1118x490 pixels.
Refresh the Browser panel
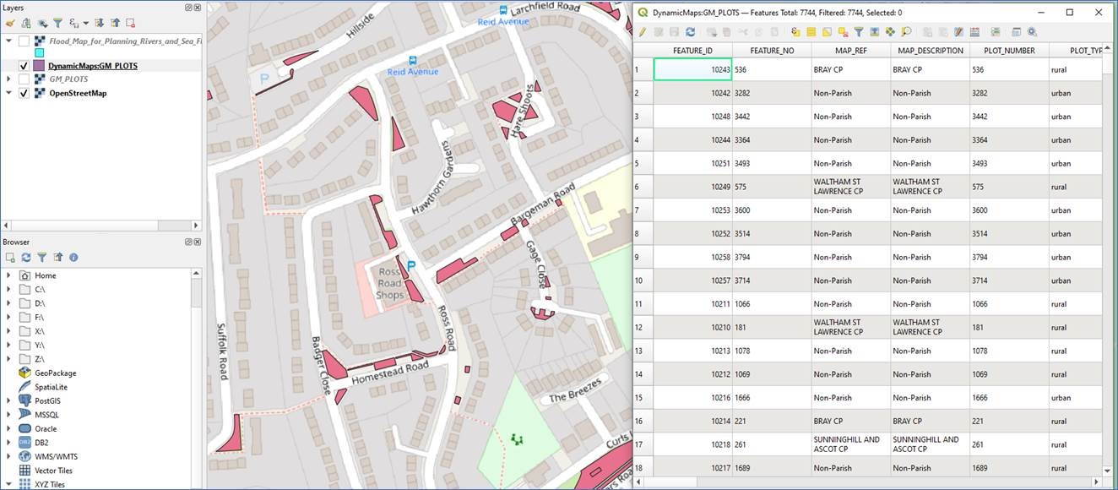26,257
